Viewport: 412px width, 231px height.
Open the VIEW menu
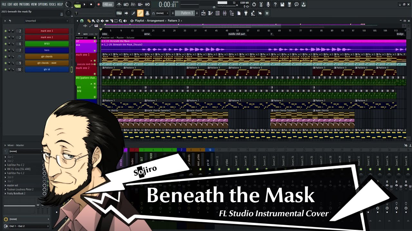pos(34,4)
